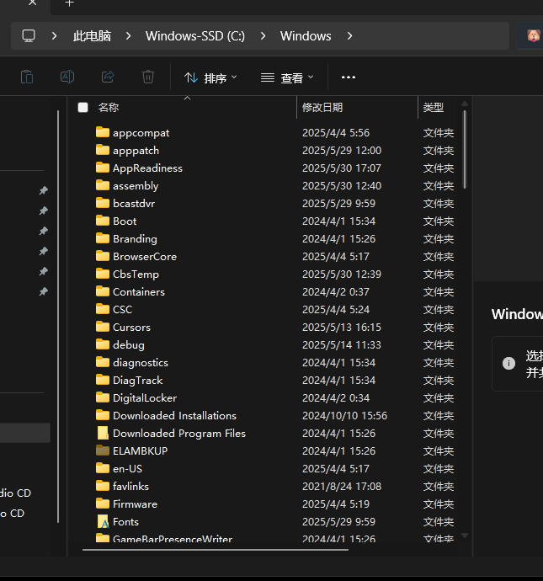The image size is (543, 581).
Task: Click the Fonts folder icon
Action: pos(103,521)
